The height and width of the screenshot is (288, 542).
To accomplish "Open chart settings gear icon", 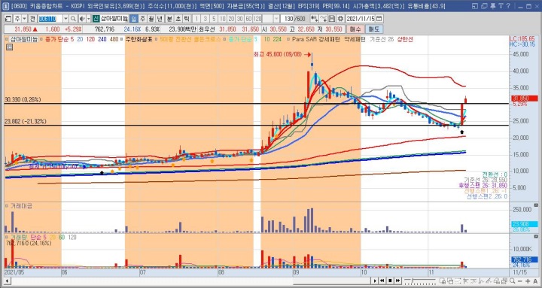I will pos(340,19).
